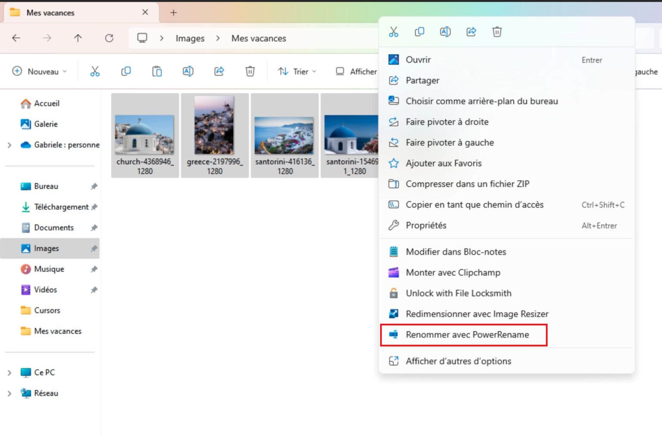Viewport: 662px width, 436px height.
Task: Select the Cut icon in the toolbar
Action: [94, 71]
